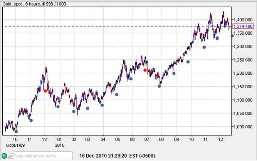Select the blue marker near October 2010
This screenshot has width=257, height=161.
pos(188,62)
